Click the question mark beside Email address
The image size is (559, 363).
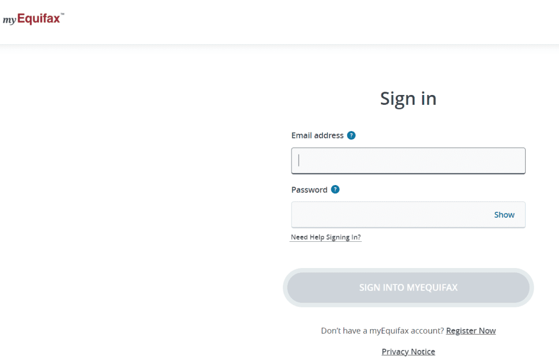352,135
